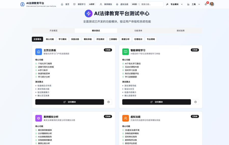Click the clock button in 智能课程学习 card
The width and height of the screenshot is (229, 145).
pos(195,102)
